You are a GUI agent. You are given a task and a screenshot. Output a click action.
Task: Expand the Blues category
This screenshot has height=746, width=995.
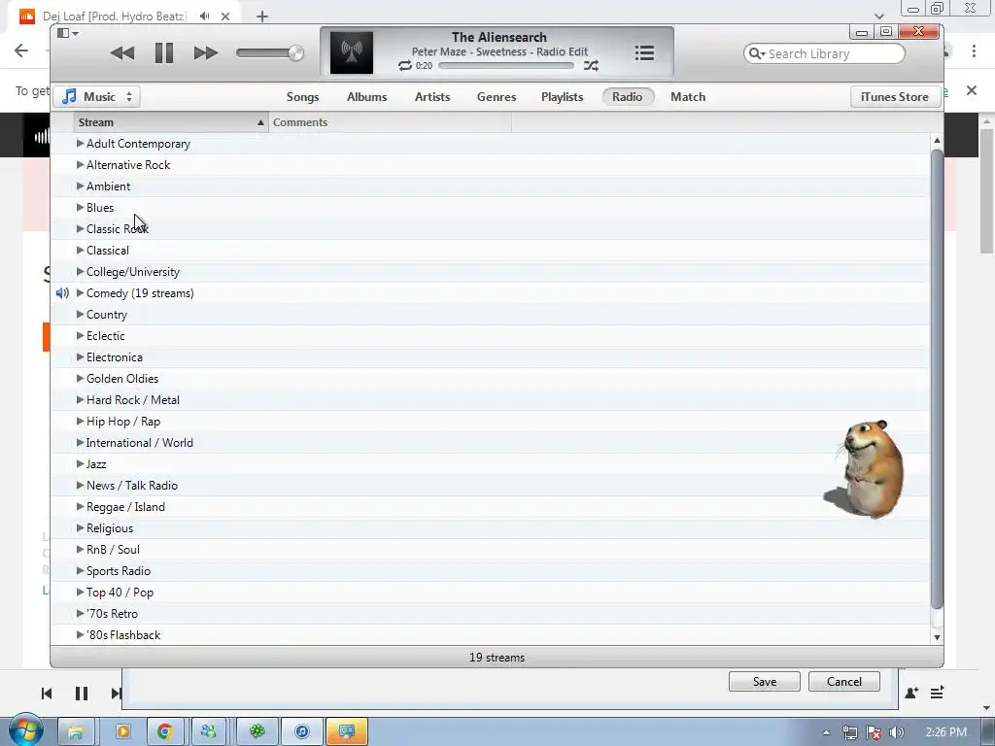[x=80, y=208]
